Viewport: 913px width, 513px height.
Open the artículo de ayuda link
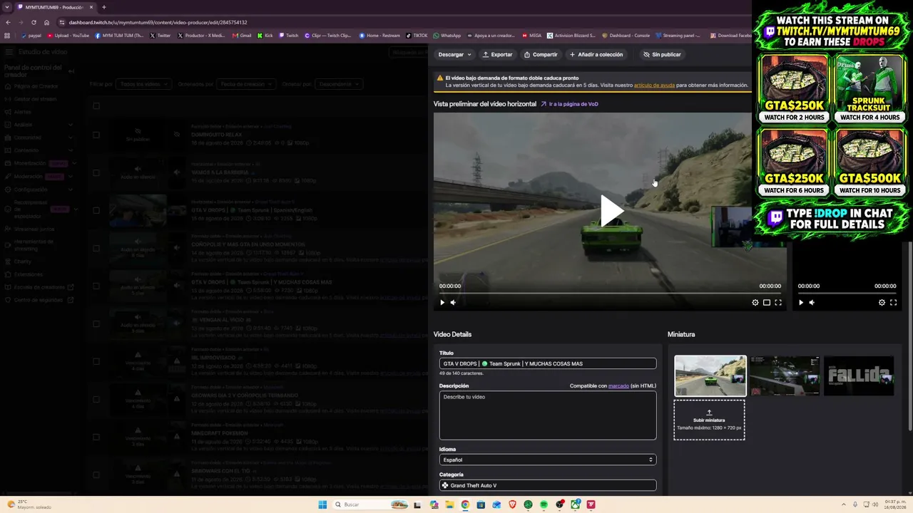[x=654, y=85]
